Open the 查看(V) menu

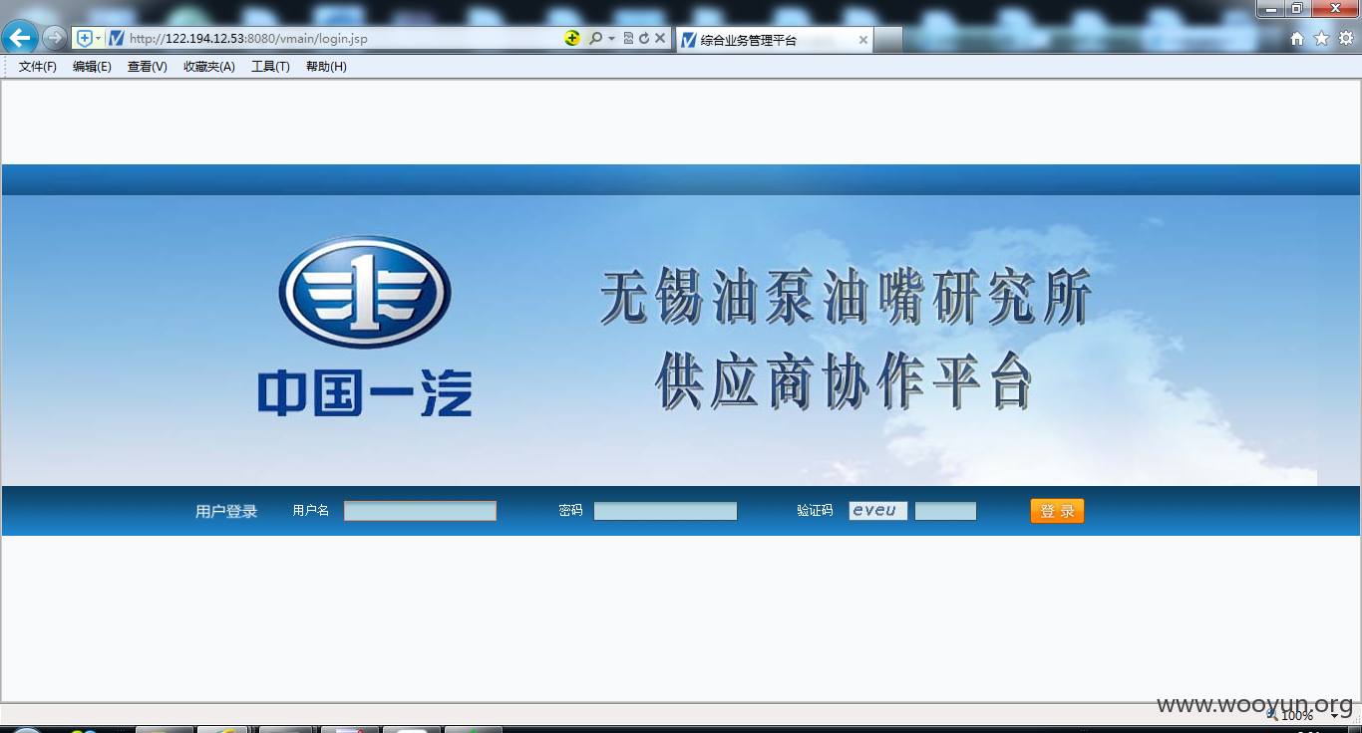click(148, 67)
